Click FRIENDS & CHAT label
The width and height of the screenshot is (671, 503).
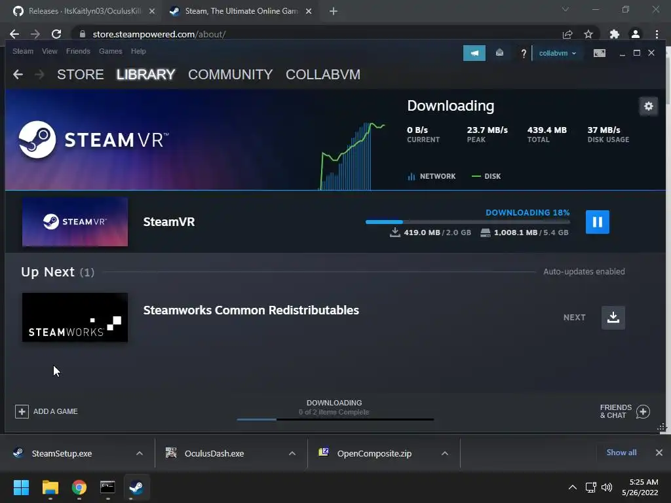click(615, 411)
